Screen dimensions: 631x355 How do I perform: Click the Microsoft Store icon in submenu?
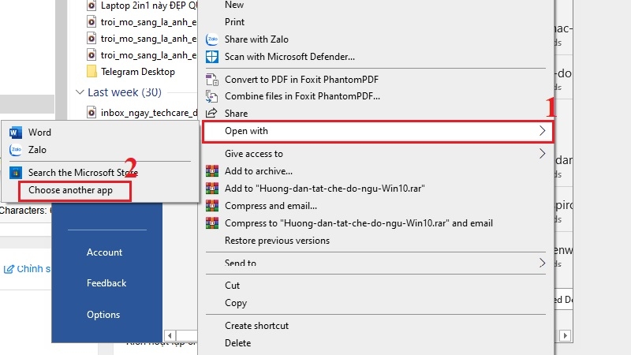tap(16, 173)
